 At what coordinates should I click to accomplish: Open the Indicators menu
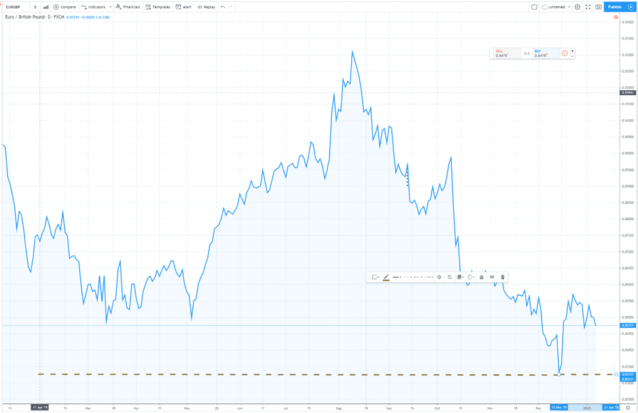pos(96,7)
